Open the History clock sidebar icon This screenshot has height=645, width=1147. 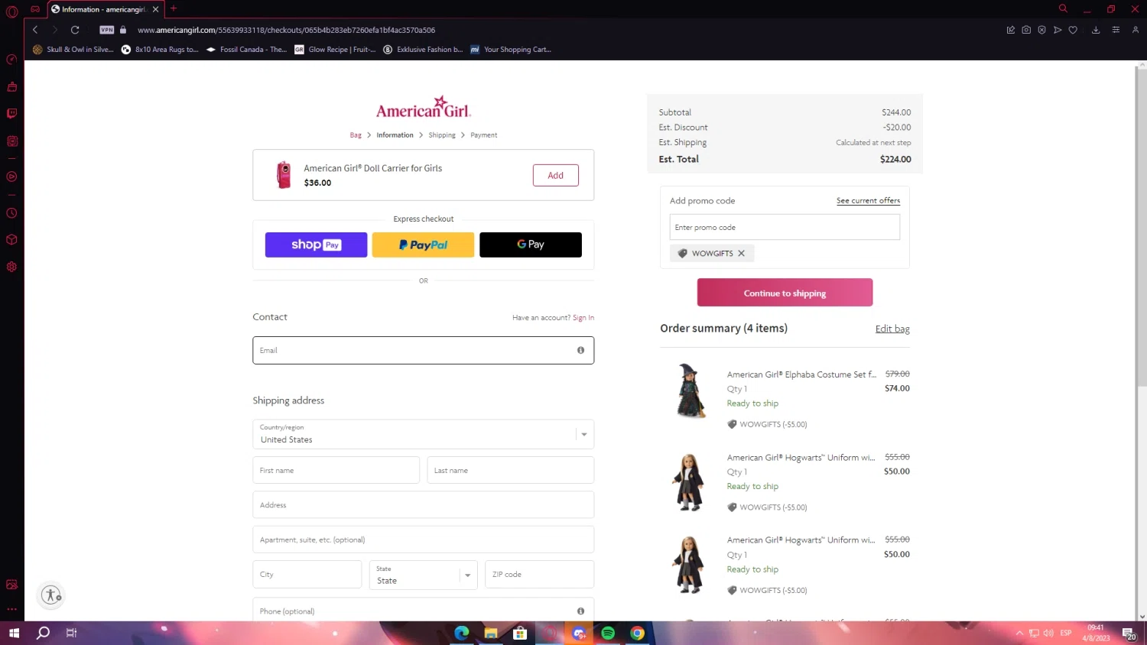pos(11,213)
